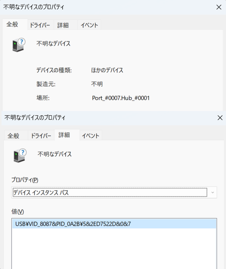The image size is (226, 269).
Task: Click the プロパティ(P) label
Action: click(x=25, y=180)
